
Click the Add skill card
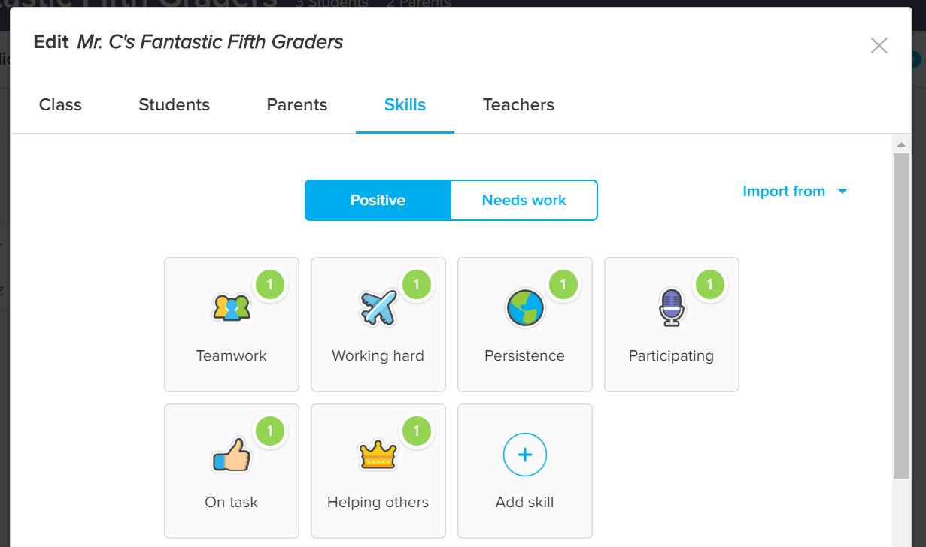tap(524, 471)
